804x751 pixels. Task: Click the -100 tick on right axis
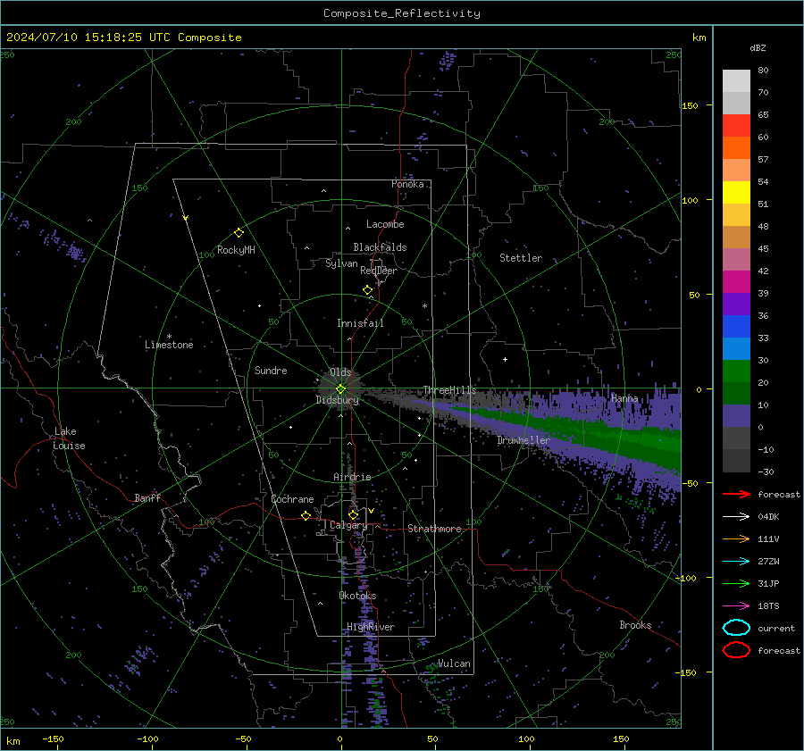click(685, 578)
